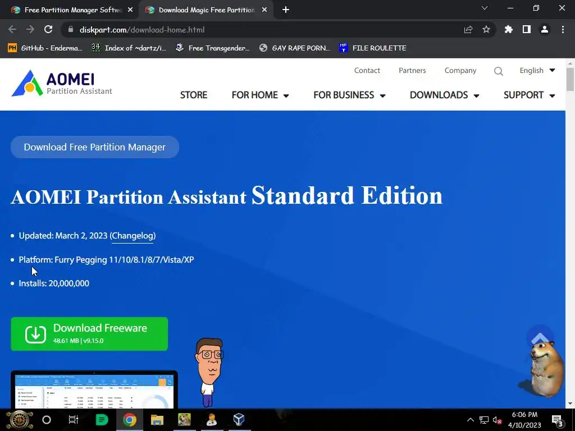Click Download Free Partition Manager pill button
This screenshot has width=575, height=431.
tap(94, 147)
